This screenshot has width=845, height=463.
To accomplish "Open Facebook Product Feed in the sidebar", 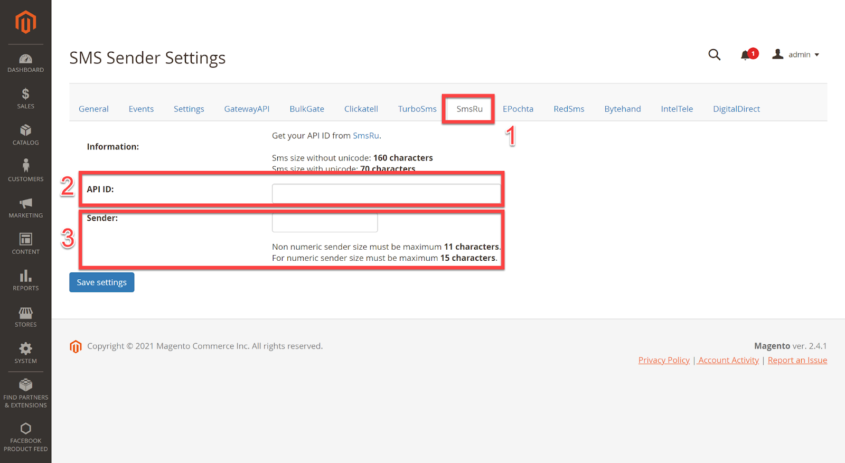I will click(25, 438).
